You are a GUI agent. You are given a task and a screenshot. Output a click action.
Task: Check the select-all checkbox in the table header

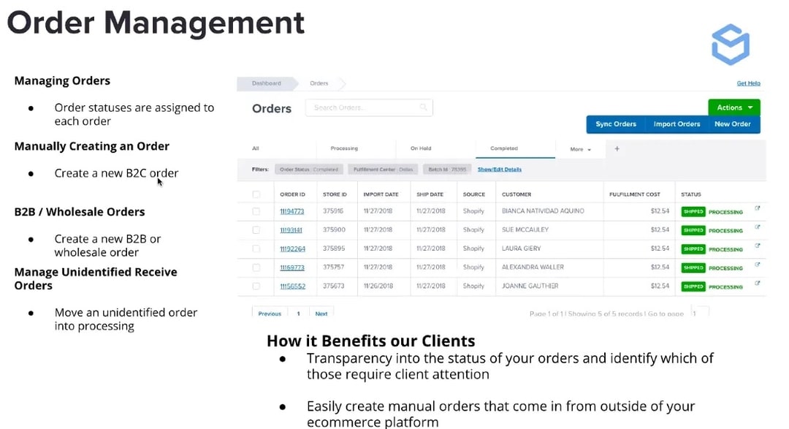(256, 194)
